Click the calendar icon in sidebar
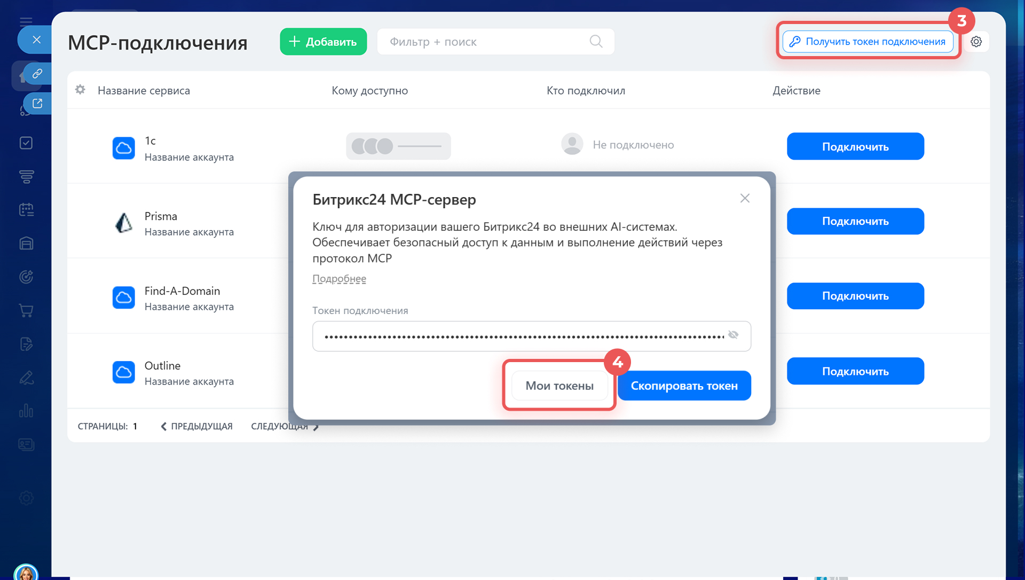Viewport: 1025px width, 580px height. [x=26, y=210]
